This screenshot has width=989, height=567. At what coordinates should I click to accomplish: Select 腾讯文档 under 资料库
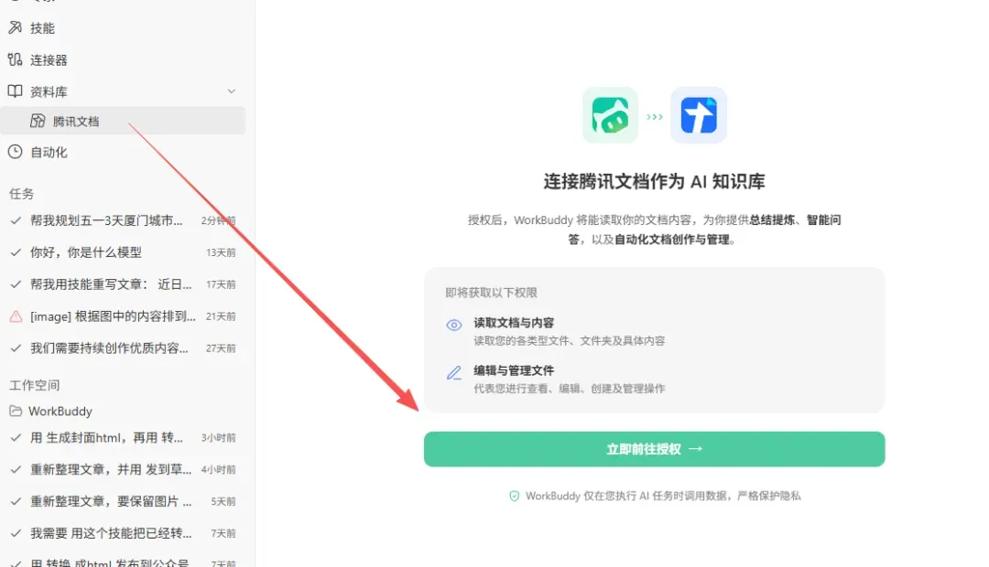click(x=123, y=121)
